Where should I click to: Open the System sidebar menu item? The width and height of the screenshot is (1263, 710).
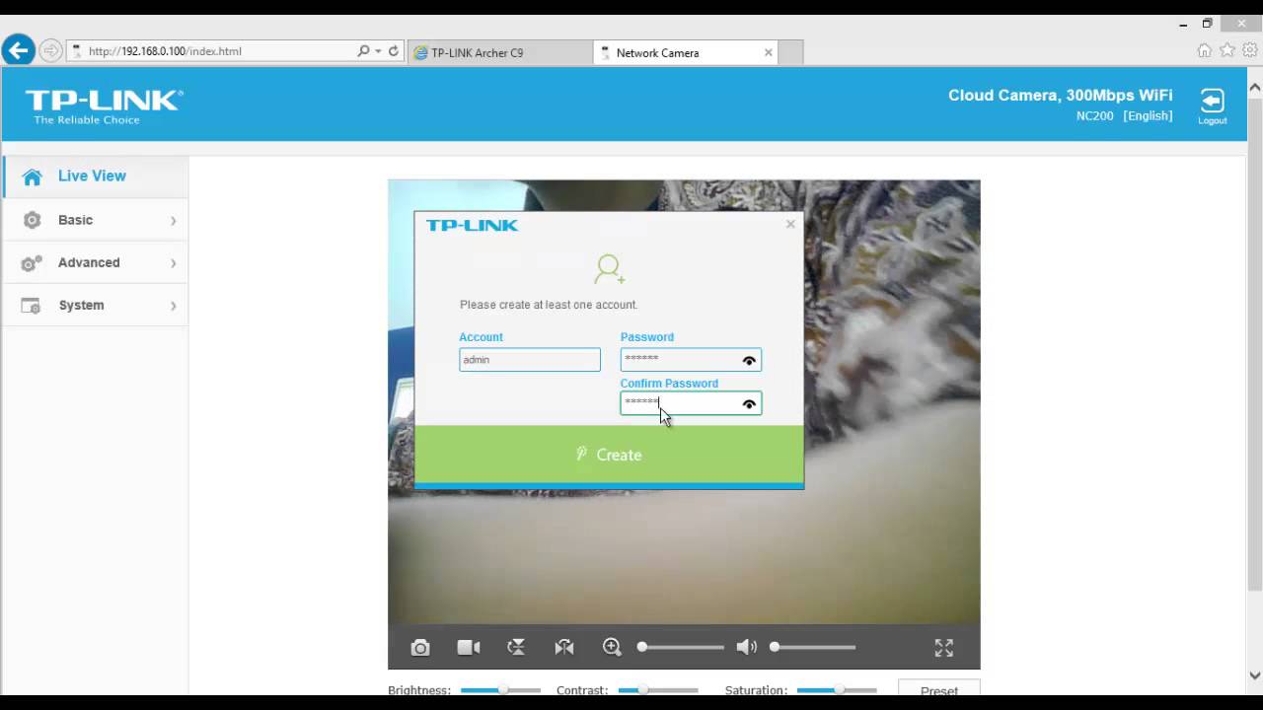95,305
